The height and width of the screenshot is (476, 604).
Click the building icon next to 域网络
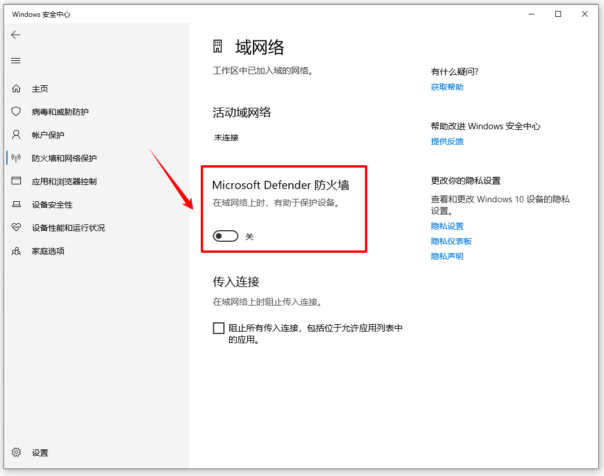(218, 46)
